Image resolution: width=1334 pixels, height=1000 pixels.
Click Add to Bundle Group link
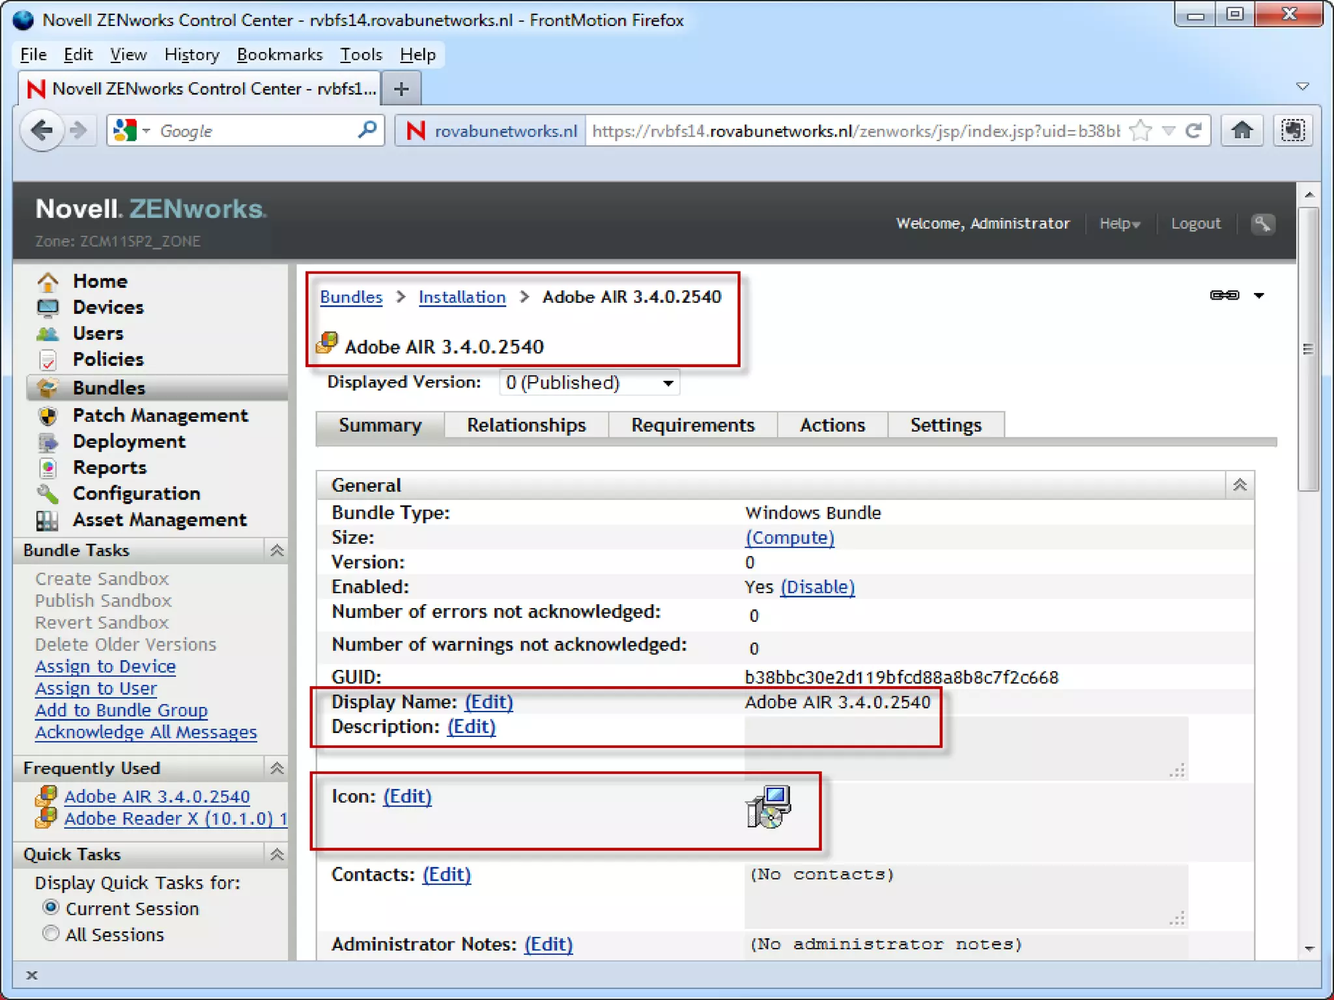pyautogui.click(x=121, y=710)
